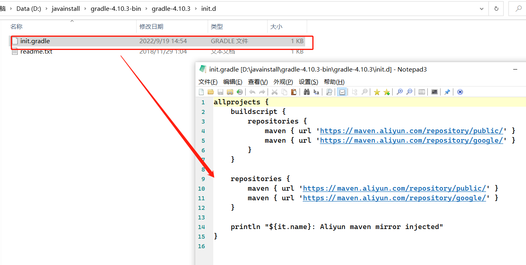The image size is (526, 265).
Task: Open file with the folder icon
Action: pyautogui.click(x=211, y=92)
